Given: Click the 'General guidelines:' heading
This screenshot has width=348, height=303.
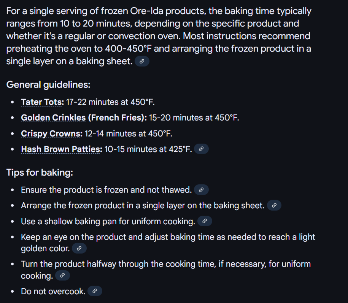Looking at the screenshot, I should coord(48,85).
